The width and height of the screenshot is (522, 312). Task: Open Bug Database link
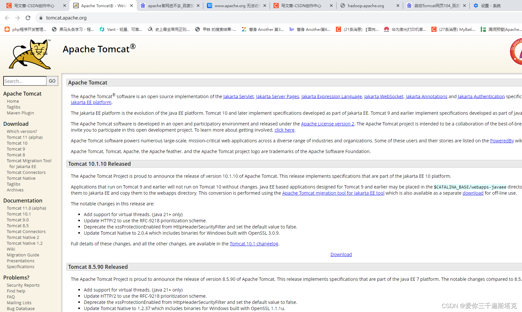pos(21,308)
